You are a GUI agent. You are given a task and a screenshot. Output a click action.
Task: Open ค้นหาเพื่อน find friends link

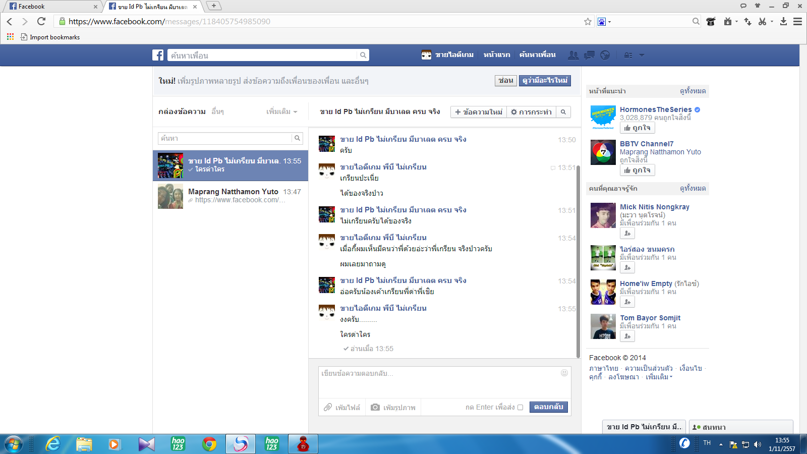pyautogui.click(x=538, y=54)
